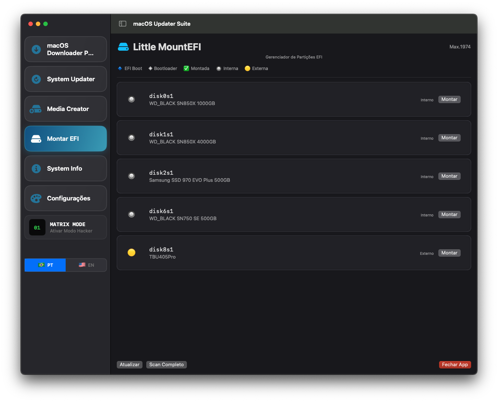Image resolution: width=498 pixels, height=402 pixels.
Task: Mount the Samsung SSD 970 EVO partition
Action: coord(449,176)
